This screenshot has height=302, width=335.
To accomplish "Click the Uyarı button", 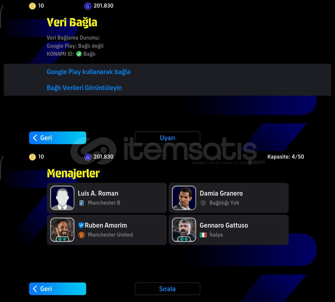I will click(x=167, y=138).
